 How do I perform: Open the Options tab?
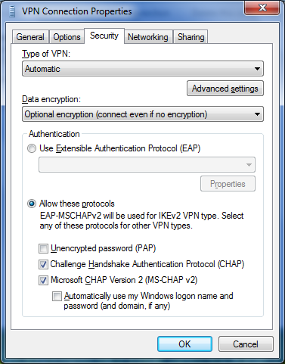(x=67, y=37)
